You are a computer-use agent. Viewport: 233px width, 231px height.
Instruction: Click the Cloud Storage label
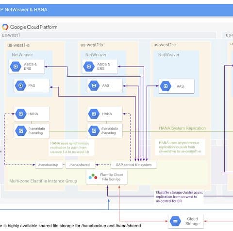[192, 221]
